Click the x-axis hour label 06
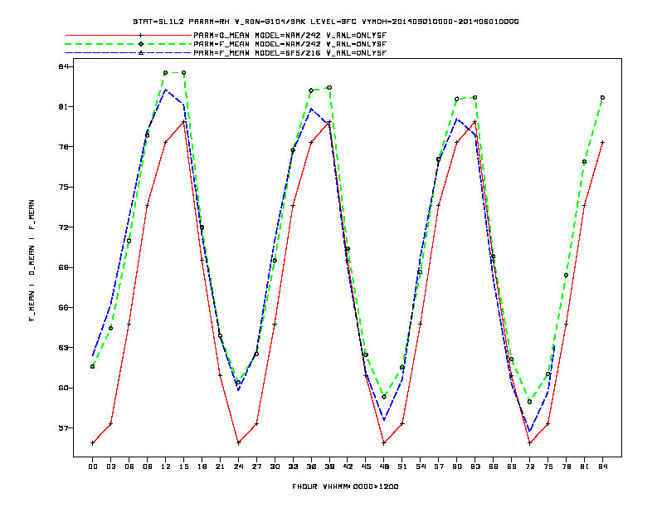Screen dimensions: 657x508 point(129,466)
